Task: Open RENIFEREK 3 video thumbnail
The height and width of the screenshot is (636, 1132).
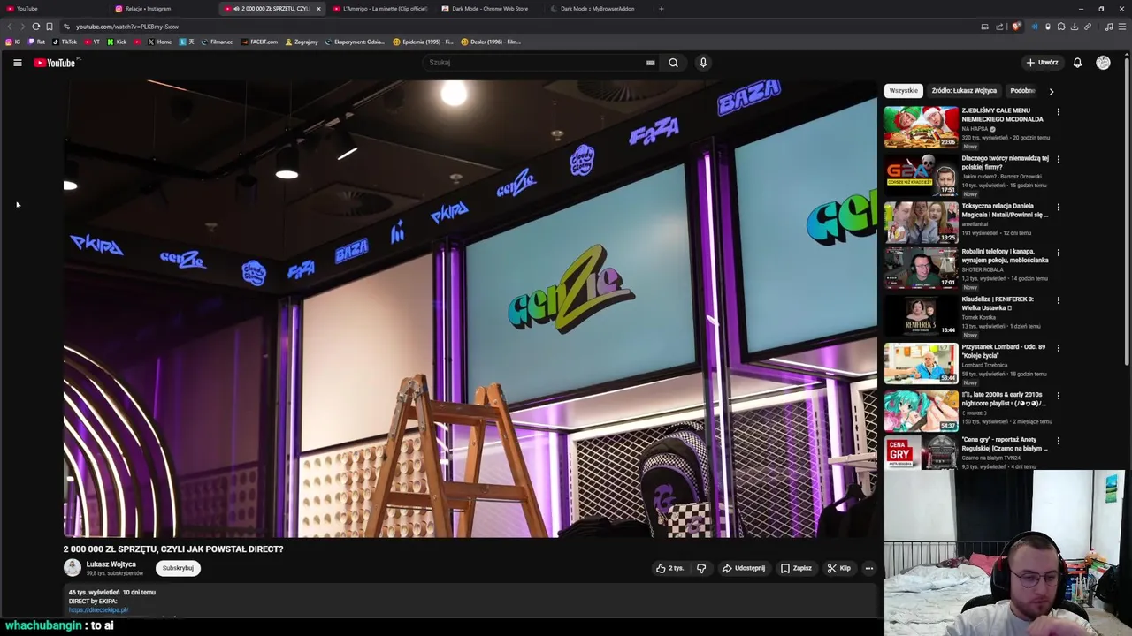Action: [921, 315]
